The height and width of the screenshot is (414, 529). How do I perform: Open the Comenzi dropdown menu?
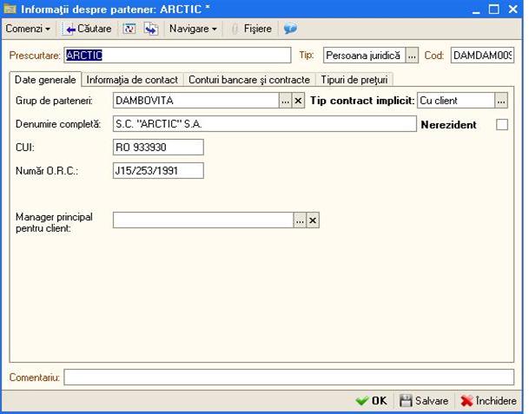[x=28, y=29]
